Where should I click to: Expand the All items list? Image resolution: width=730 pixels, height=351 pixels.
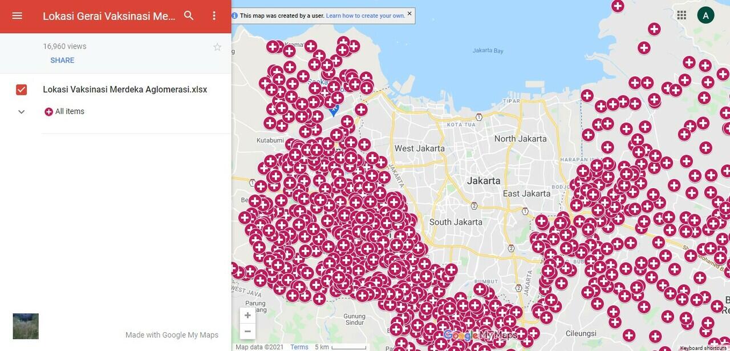(22, 112)
